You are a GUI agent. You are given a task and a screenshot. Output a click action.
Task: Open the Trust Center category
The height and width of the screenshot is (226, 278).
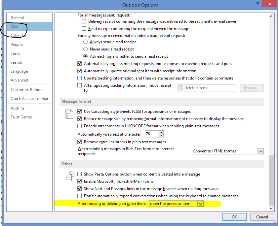[x=29, y=117]
